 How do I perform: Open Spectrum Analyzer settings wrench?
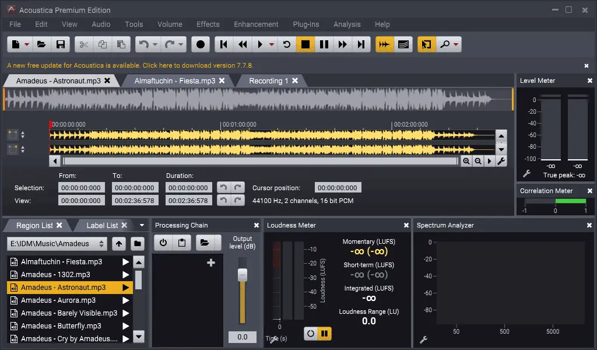point(423,339)
